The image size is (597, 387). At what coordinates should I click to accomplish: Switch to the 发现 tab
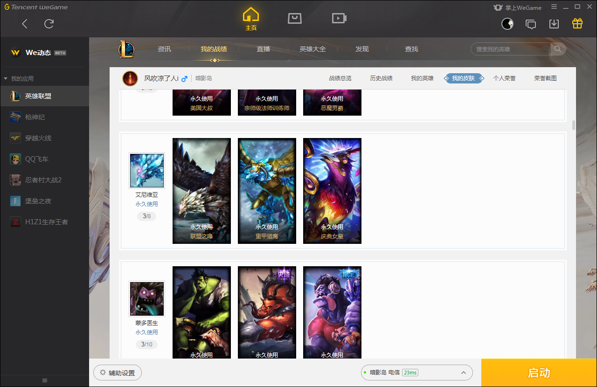click(362, 49)
